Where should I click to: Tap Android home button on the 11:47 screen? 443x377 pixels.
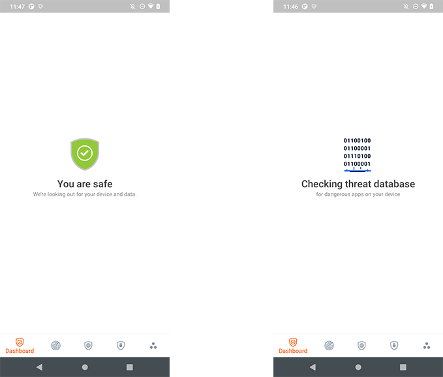coord(85,367)
